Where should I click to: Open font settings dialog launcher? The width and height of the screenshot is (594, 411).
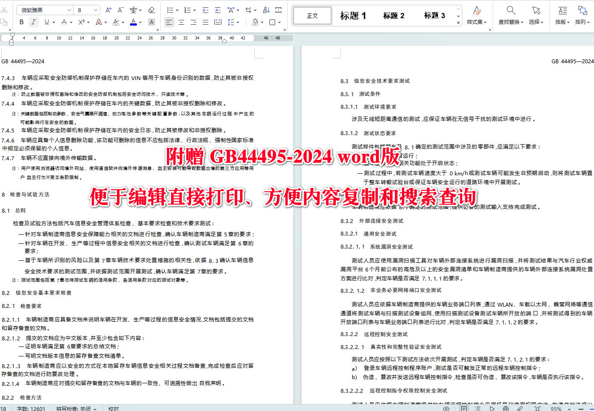[x=158, y=29]
